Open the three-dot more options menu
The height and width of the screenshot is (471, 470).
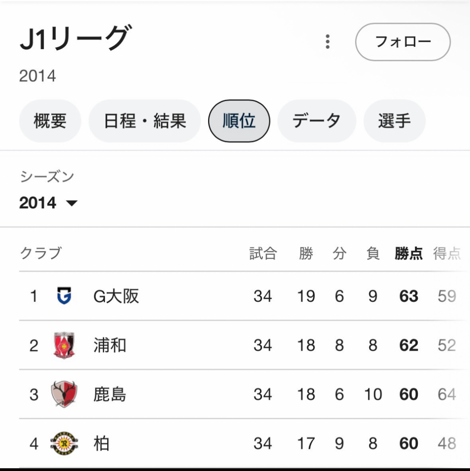[328, 42]
